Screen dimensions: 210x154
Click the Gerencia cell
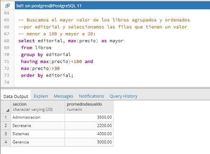point(38,142)
